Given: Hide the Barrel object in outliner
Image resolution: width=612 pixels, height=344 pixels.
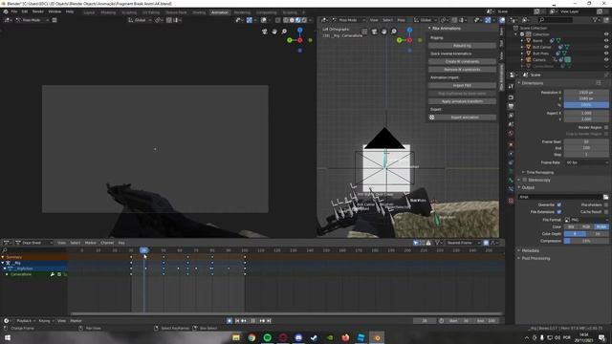Looking at the screenshot, I should (606, 40).
